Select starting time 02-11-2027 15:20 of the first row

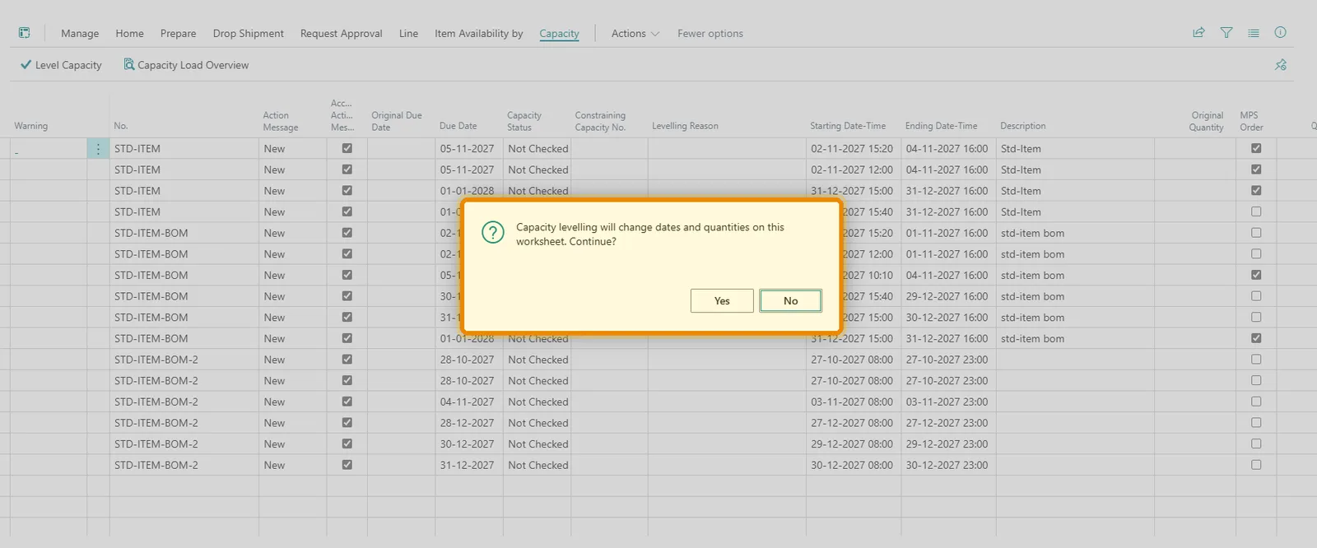point(852,149)
